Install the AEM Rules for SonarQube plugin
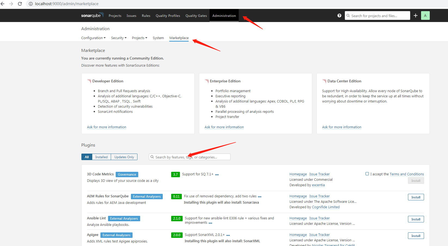Image resolution: width=448 pixels, height=246 pixels. coord(416,197)
